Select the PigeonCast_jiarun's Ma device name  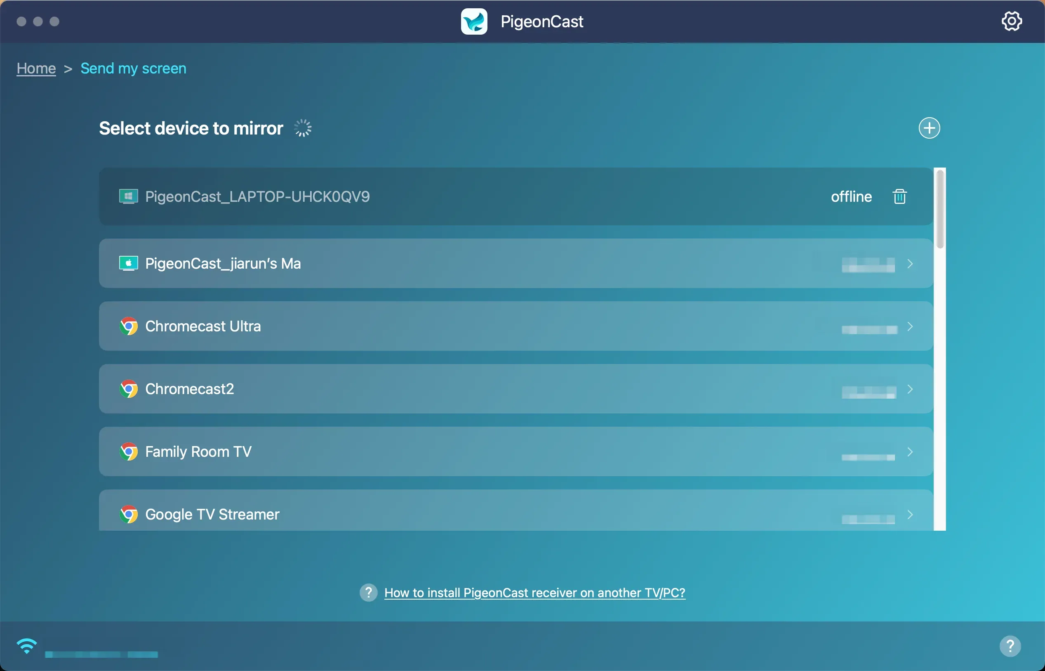click(x=223, y=264)
